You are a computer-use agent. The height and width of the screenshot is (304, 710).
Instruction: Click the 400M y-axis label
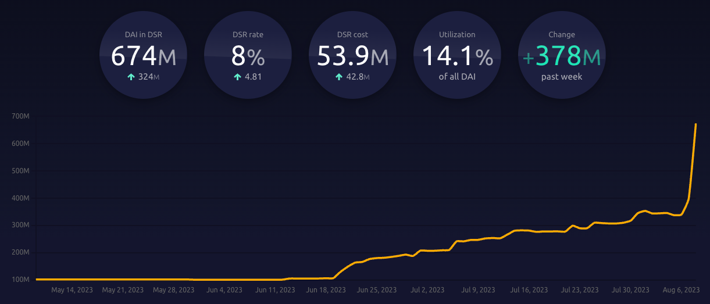20,198
